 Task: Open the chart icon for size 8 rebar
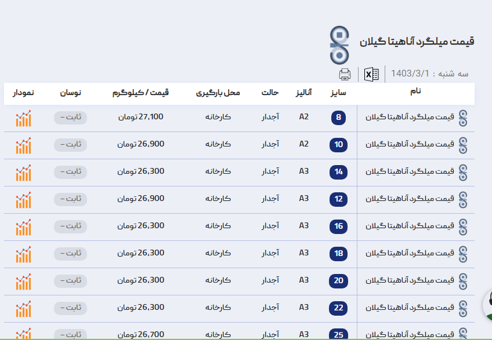[x=23, y=118]
